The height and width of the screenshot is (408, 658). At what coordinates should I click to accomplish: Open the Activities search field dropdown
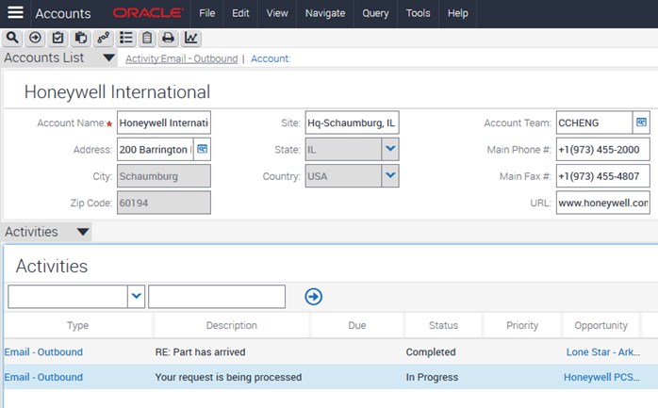click(x=136, y=297)
